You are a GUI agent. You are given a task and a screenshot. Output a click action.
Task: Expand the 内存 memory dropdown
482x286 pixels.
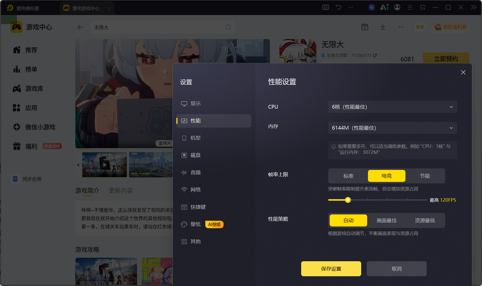point(392,128)
